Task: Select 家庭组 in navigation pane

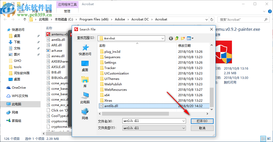Action: coord(14,121)
